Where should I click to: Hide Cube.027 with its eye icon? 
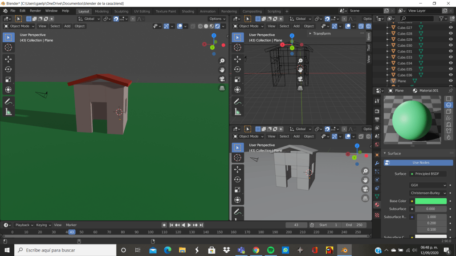tap(450, 28)
